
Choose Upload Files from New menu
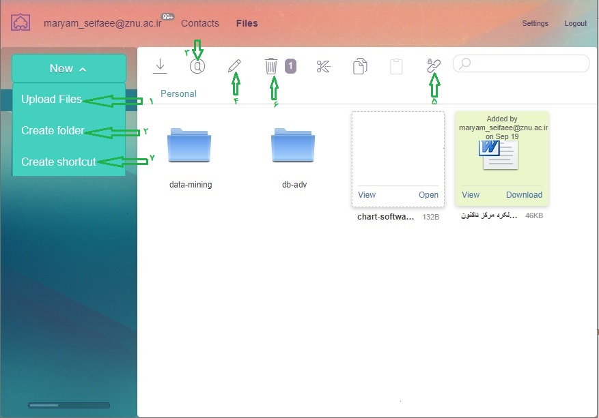pyautogui.click(x=52, y=99)
